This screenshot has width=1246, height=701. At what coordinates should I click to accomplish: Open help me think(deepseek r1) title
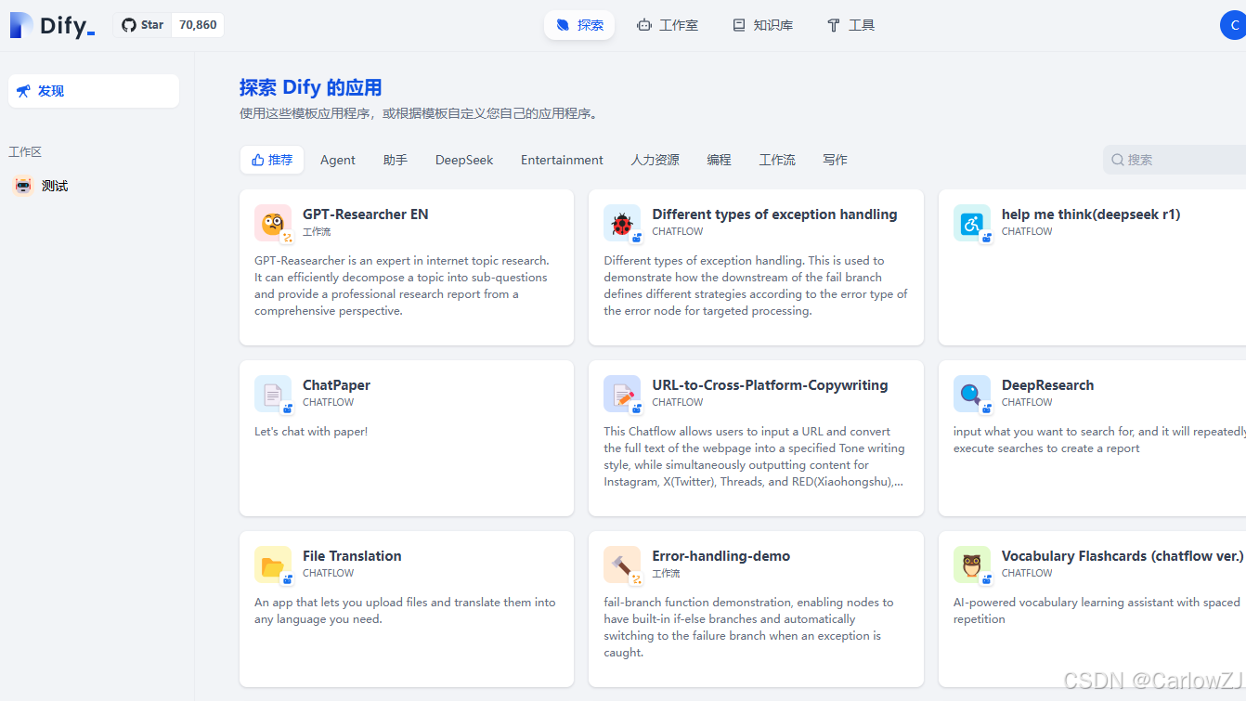click(1091, 214)
